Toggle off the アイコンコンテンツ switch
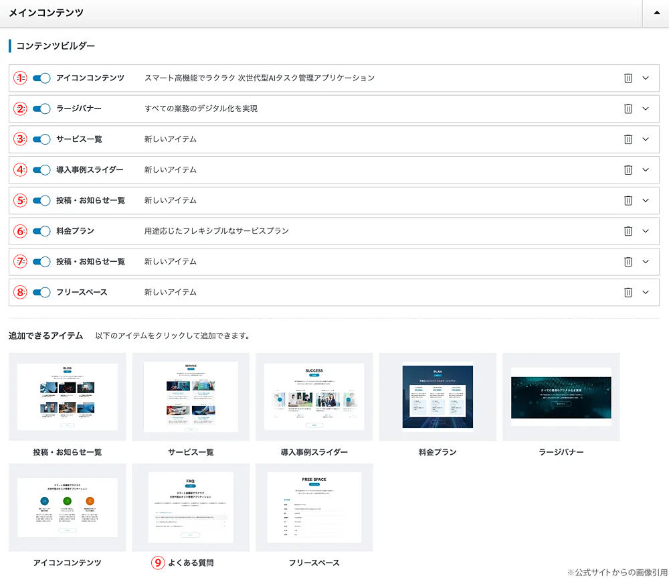The width and height of the screenshot is (669, 578). 41,78
